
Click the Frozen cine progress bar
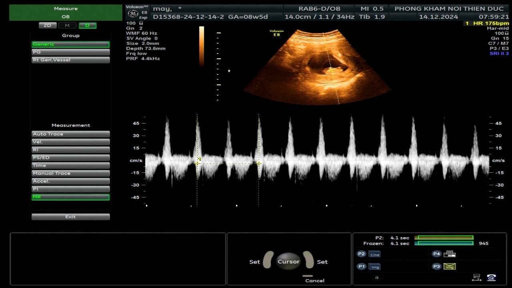(x=444, y=243)
